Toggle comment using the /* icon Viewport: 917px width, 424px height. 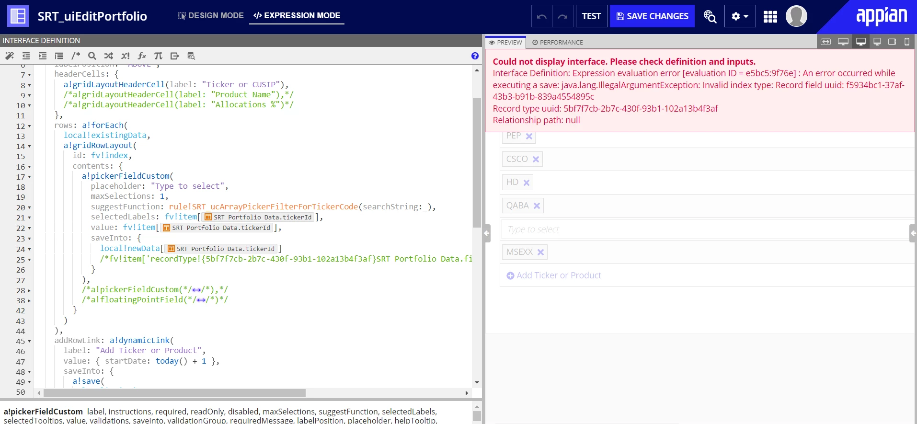click(x=76, y=56)
